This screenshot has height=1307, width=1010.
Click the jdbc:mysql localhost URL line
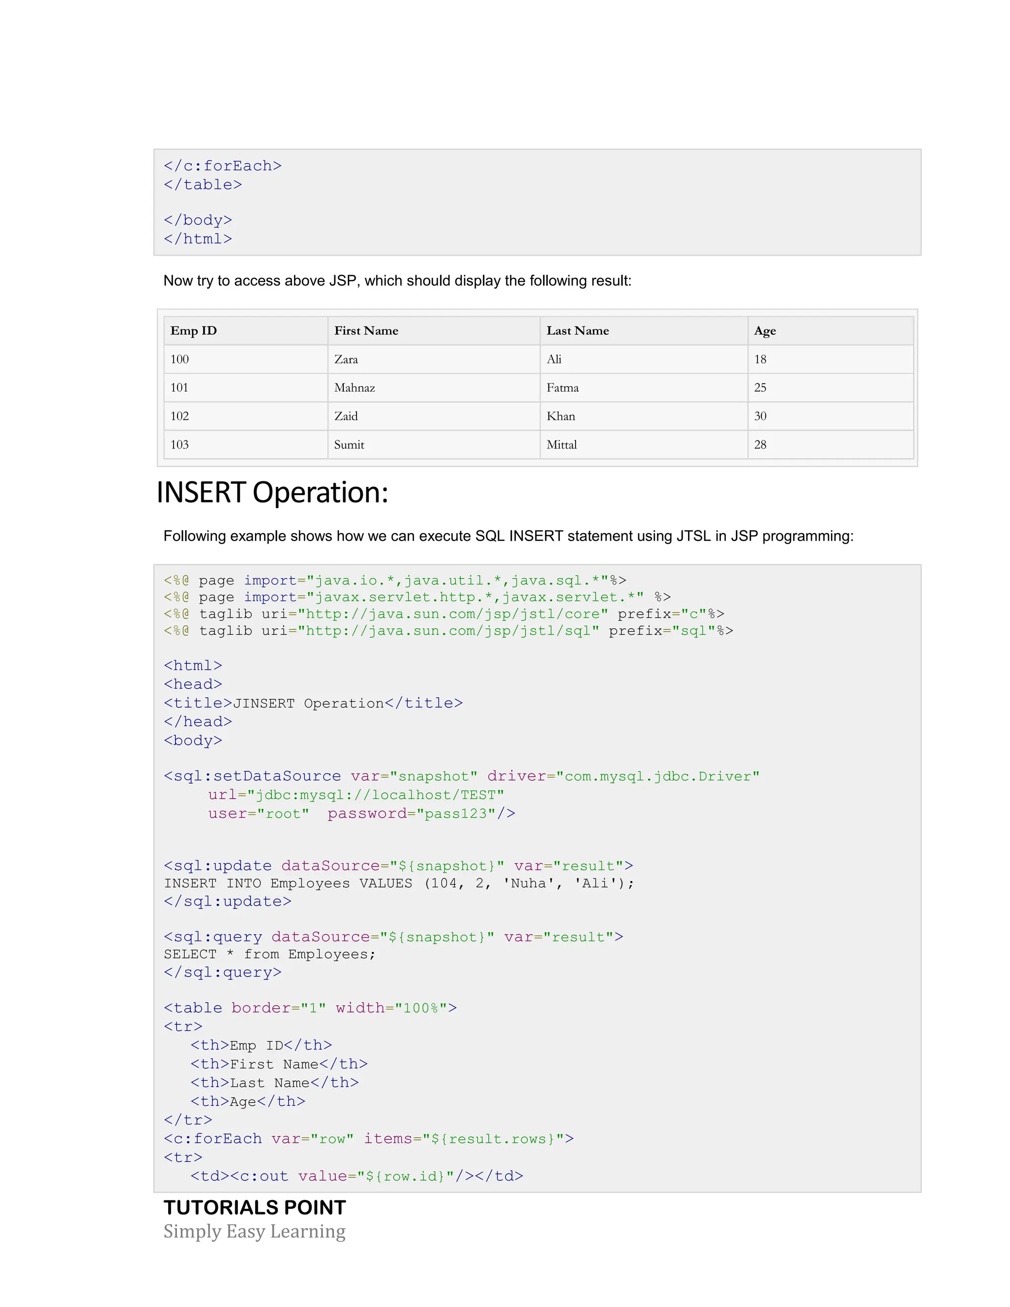pyautogui.click(x=356, y=795)
